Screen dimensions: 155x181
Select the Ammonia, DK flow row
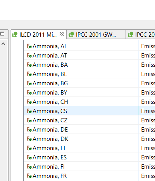pyautogui.click(x=81, y=139)
